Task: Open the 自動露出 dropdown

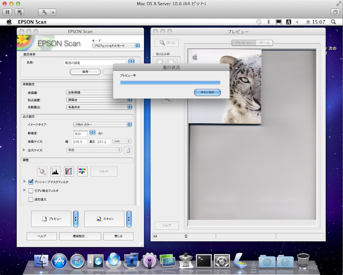Action: tap(99, 107)
